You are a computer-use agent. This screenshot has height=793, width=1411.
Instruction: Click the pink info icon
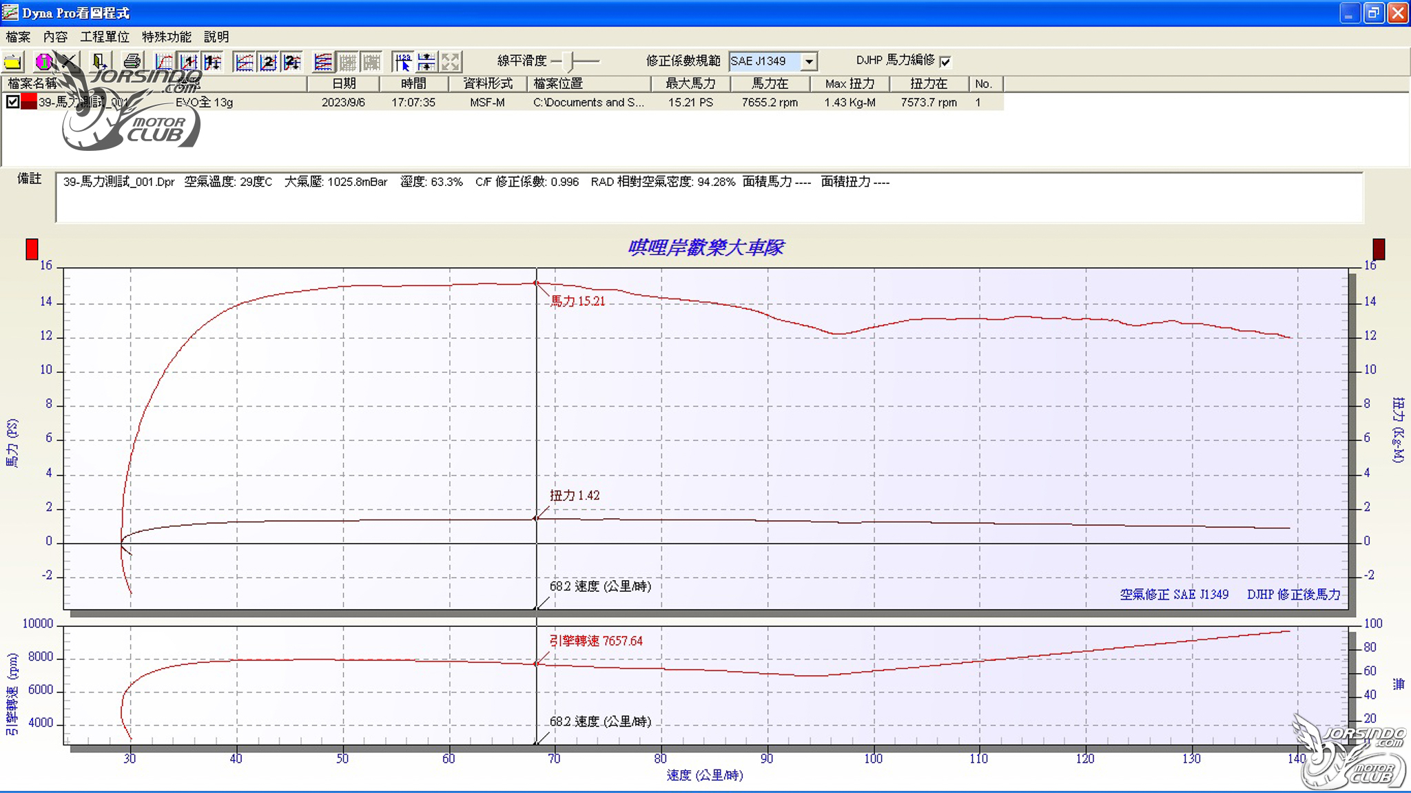[x=43, y=62]
